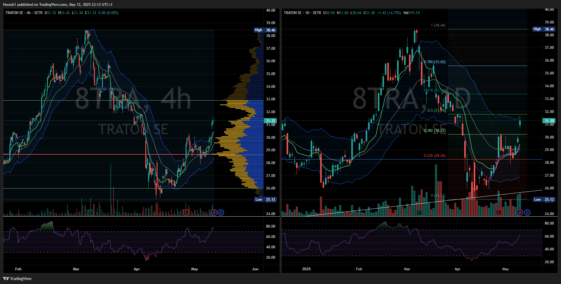Click the red earnings marker on 4h chart

(186, 212)
